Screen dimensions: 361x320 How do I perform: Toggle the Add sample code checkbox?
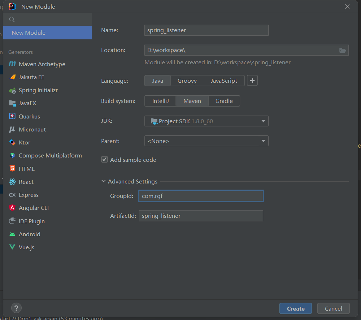[x=105, y=159]
